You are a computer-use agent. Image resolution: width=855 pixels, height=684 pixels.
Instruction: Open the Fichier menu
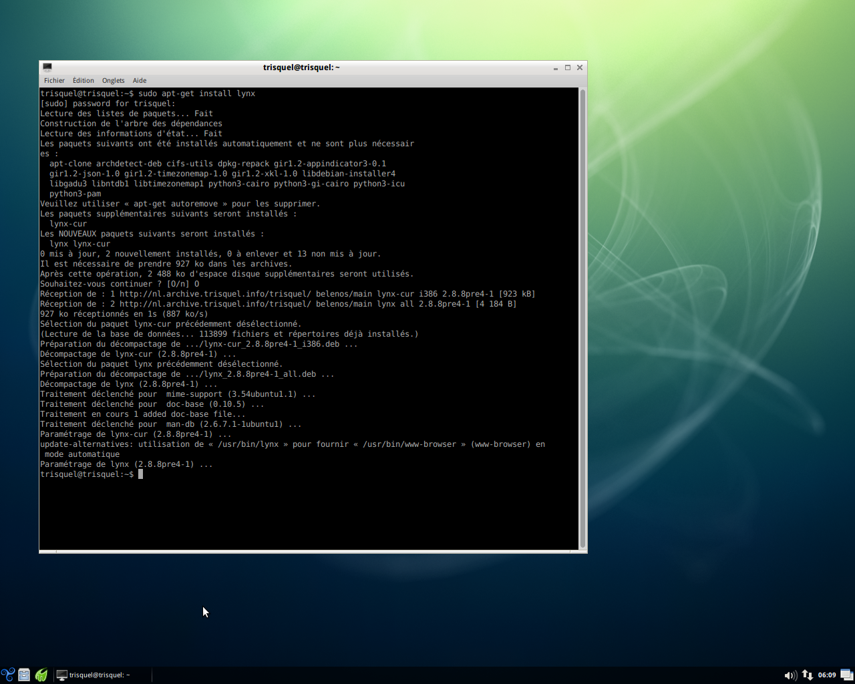54,80
